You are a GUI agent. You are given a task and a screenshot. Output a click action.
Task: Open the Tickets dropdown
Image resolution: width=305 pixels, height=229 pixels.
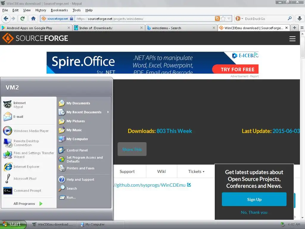click(x=196, y=171)
